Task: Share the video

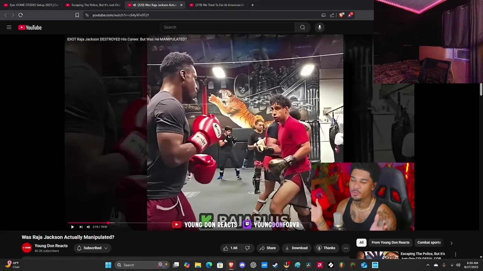Action: tap(268, 248)
